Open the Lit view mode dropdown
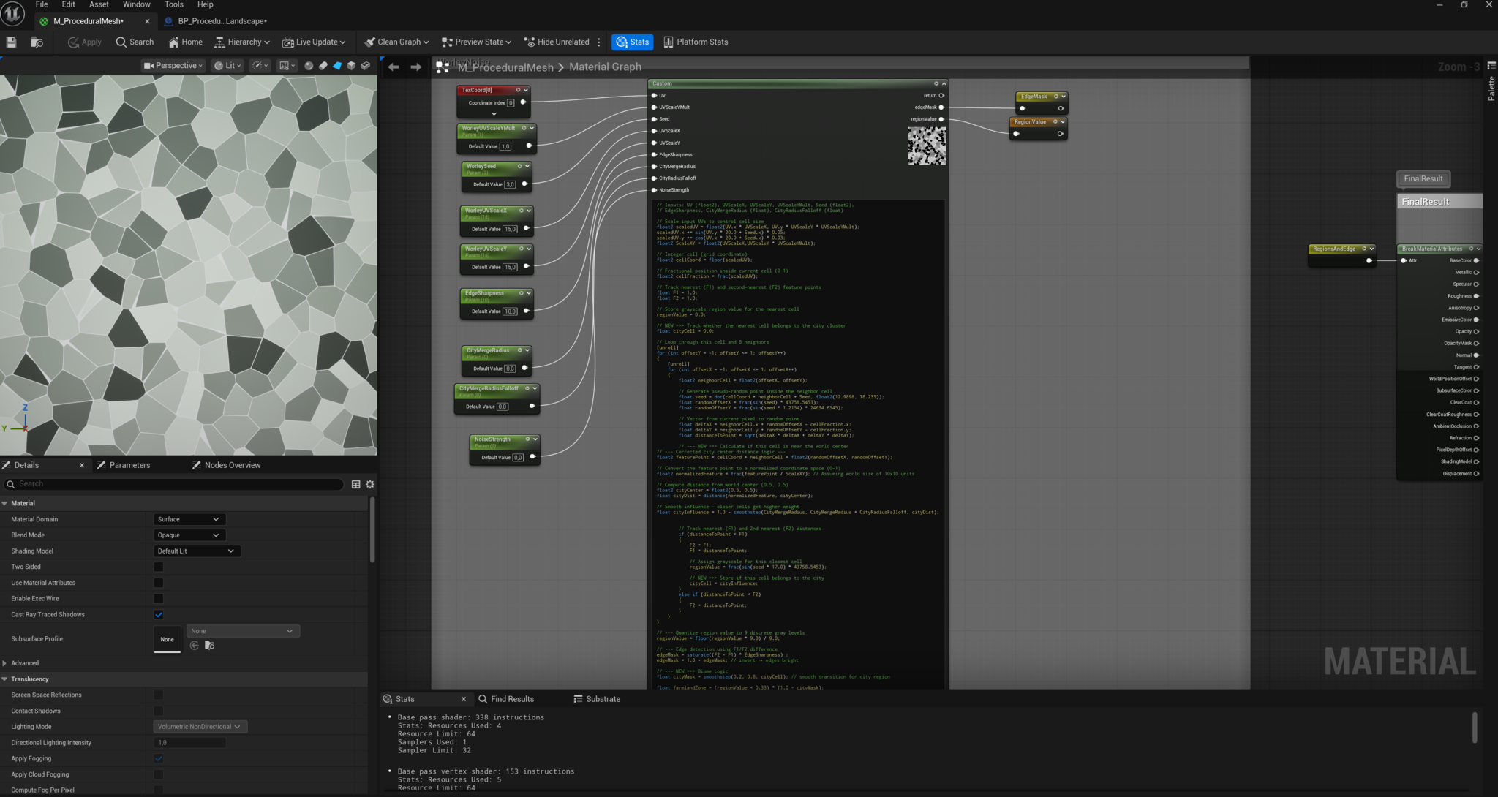This screenshot has width=1498, height=797. click(227, 66)
